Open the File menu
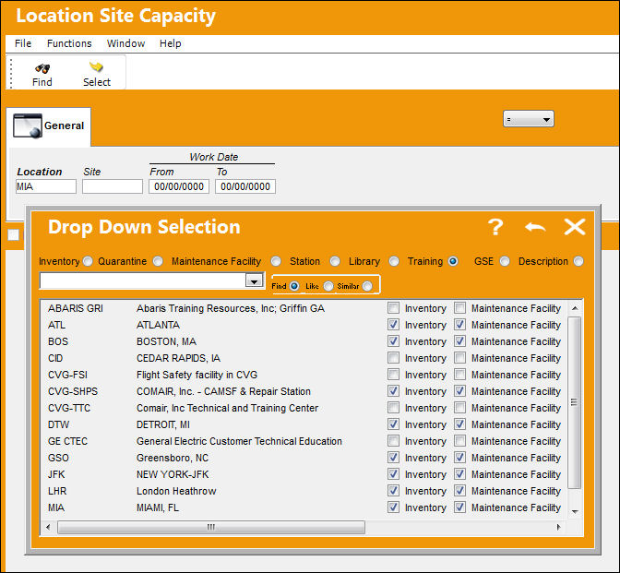The height and width of the screenshot is (573, 620). [23, 43]
